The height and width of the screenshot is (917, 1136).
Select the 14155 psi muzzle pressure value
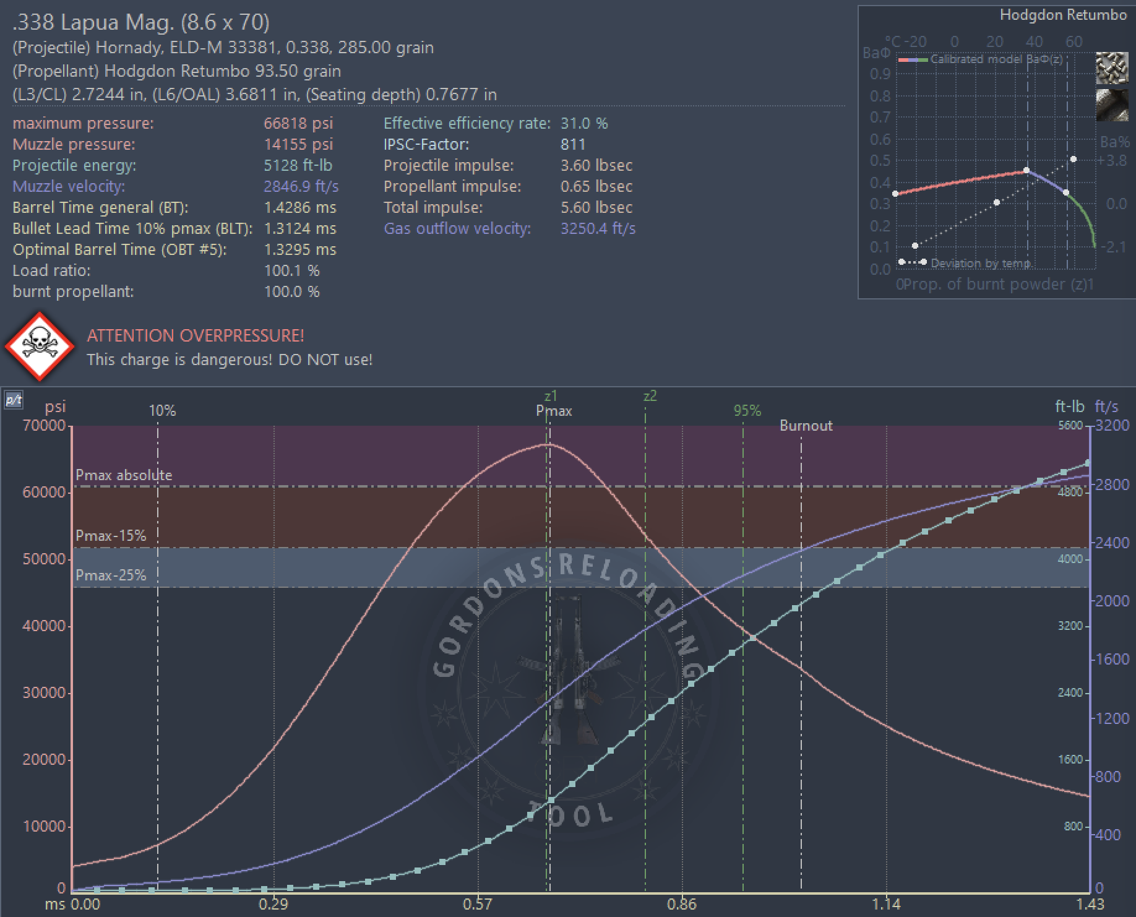298,144
